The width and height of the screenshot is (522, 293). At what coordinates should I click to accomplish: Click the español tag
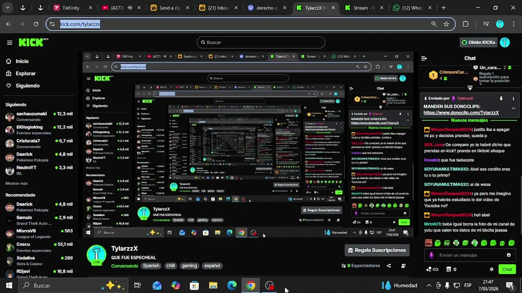click(x=212, y=266)
